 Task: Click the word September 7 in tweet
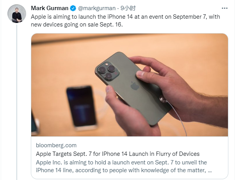(190, 17)
